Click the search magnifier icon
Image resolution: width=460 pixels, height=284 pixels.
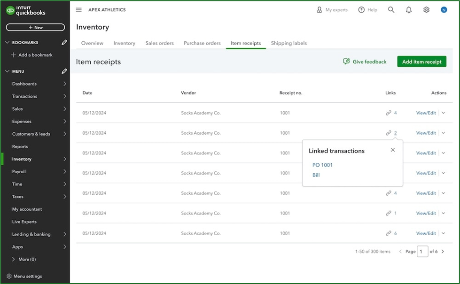coord(391,10)
